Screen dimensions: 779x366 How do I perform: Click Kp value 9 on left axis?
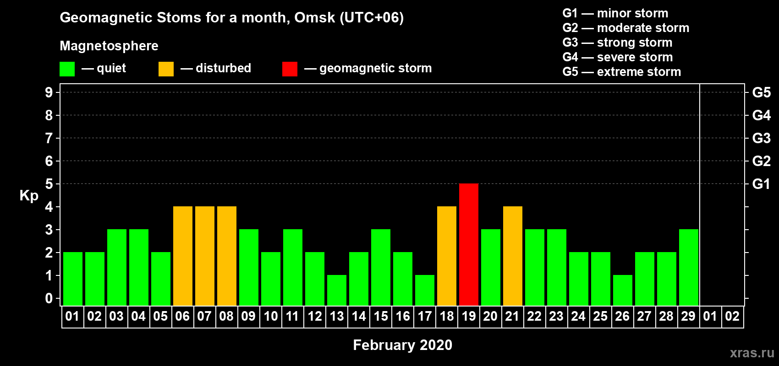point(49,92)
